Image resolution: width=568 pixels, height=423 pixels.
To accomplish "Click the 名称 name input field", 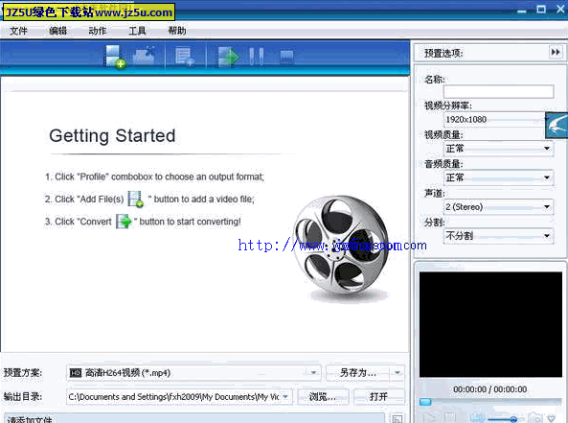I will pyautogui.click(x=498, y=91).
